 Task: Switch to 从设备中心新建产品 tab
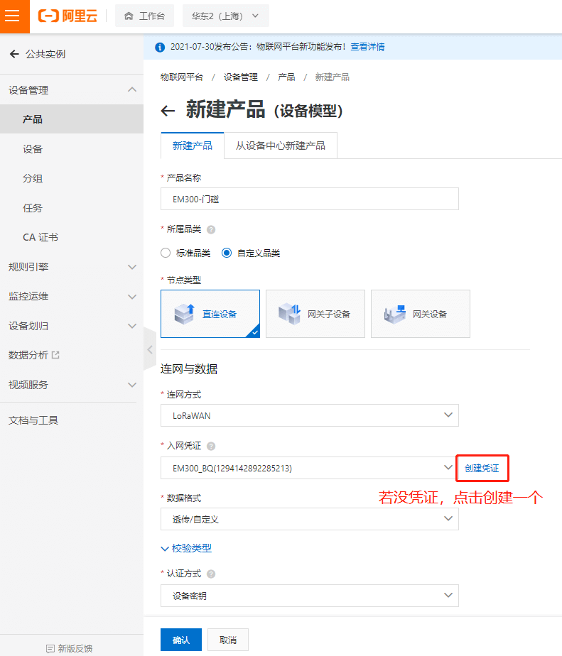click(280, 146)
